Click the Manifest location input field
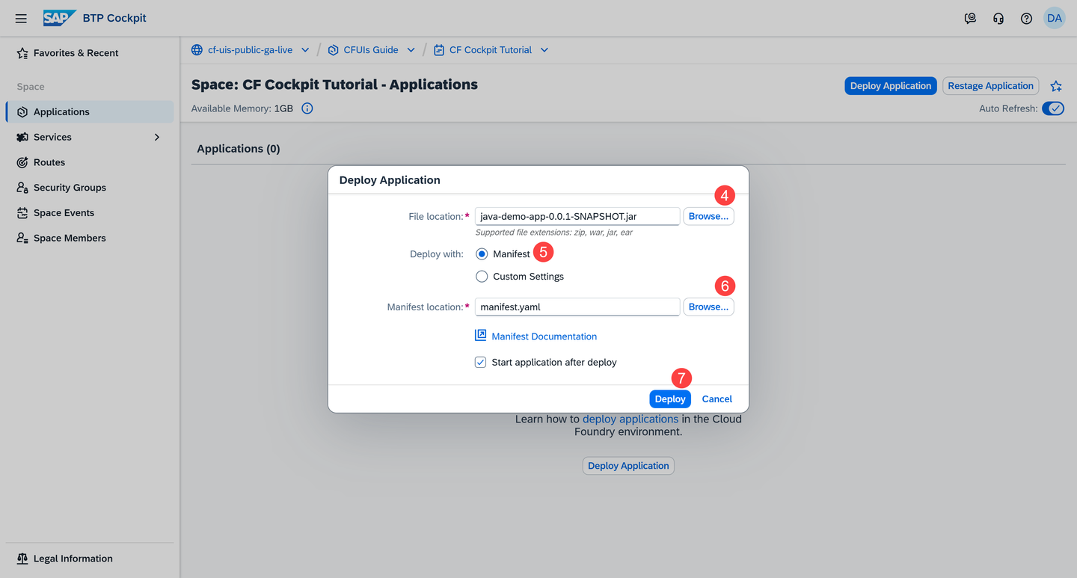 click(x=577, y=307)
